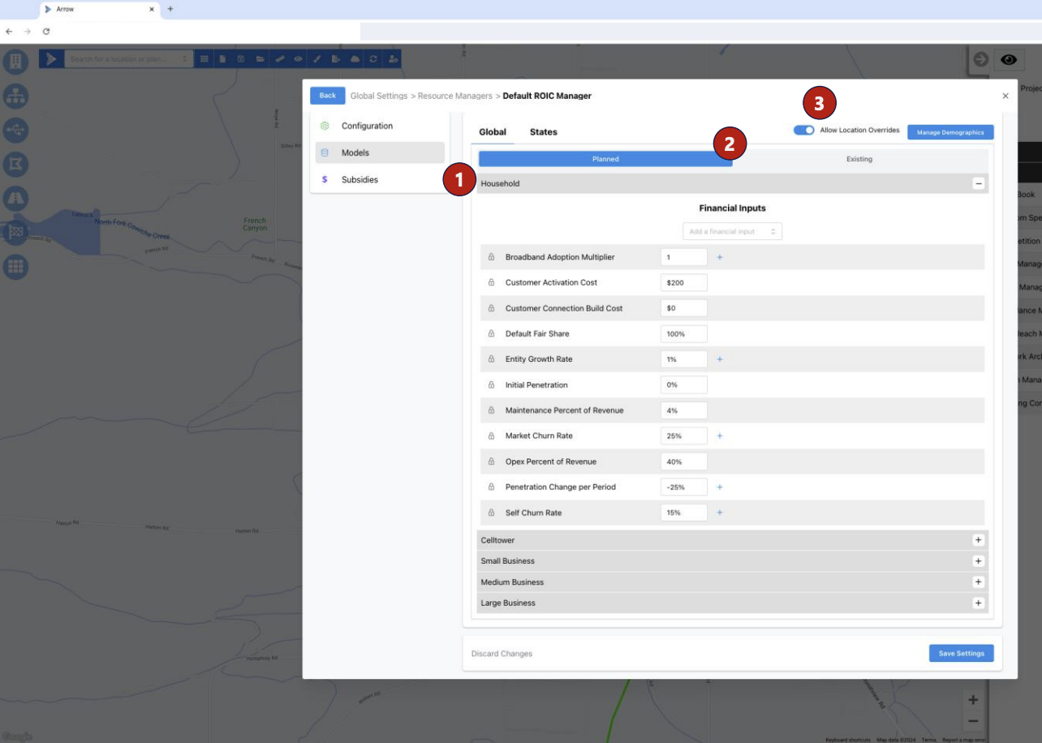Viewport: 1042px width, 743px height.
Task: Open Subsidies in the side menu
Action: pyautogui.click(x=380, y=179)
